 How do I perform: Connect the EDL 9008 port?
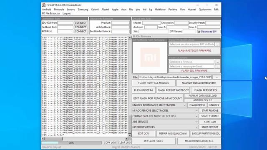(81, 23)
